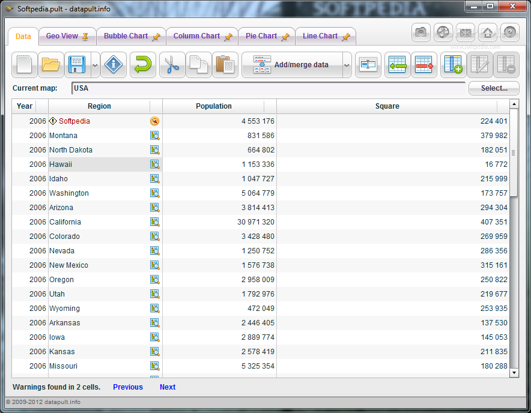Cut selection with the scissors icon
This screenshot has width=531, height=413.
(x=172, y=65)
